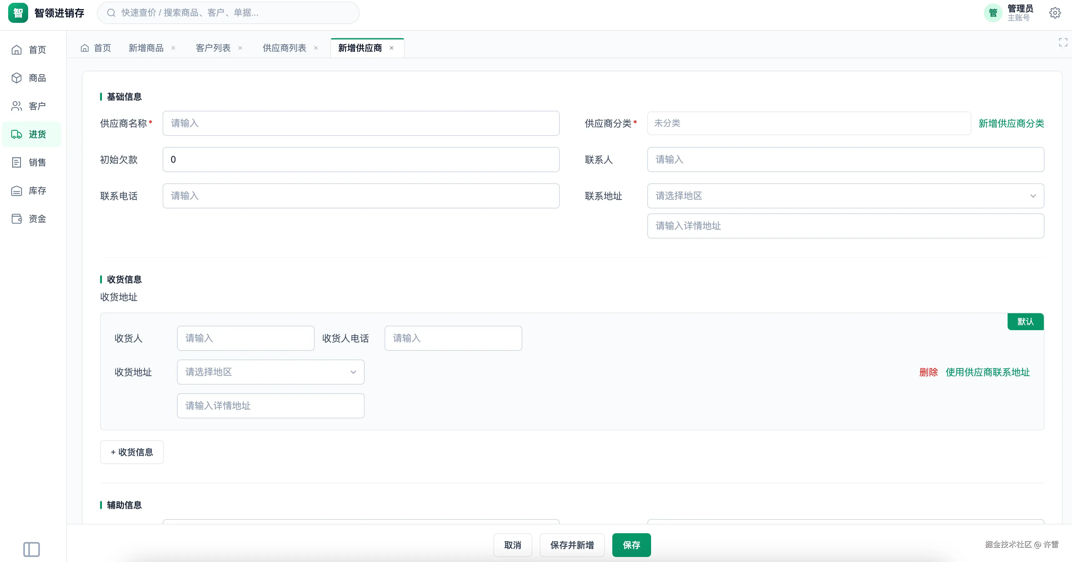Open the 供应商分类 selector

coord(809,123)
